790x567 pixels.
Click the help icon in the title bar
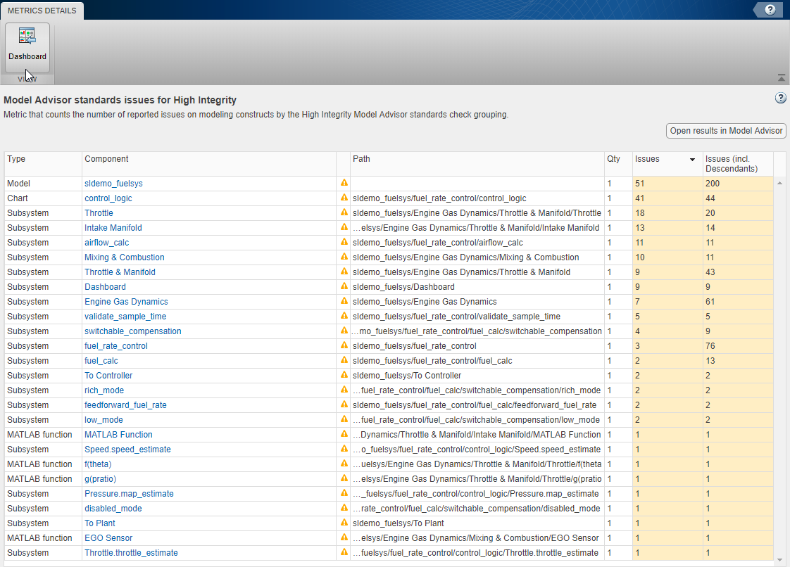click(x=770, y=10)
